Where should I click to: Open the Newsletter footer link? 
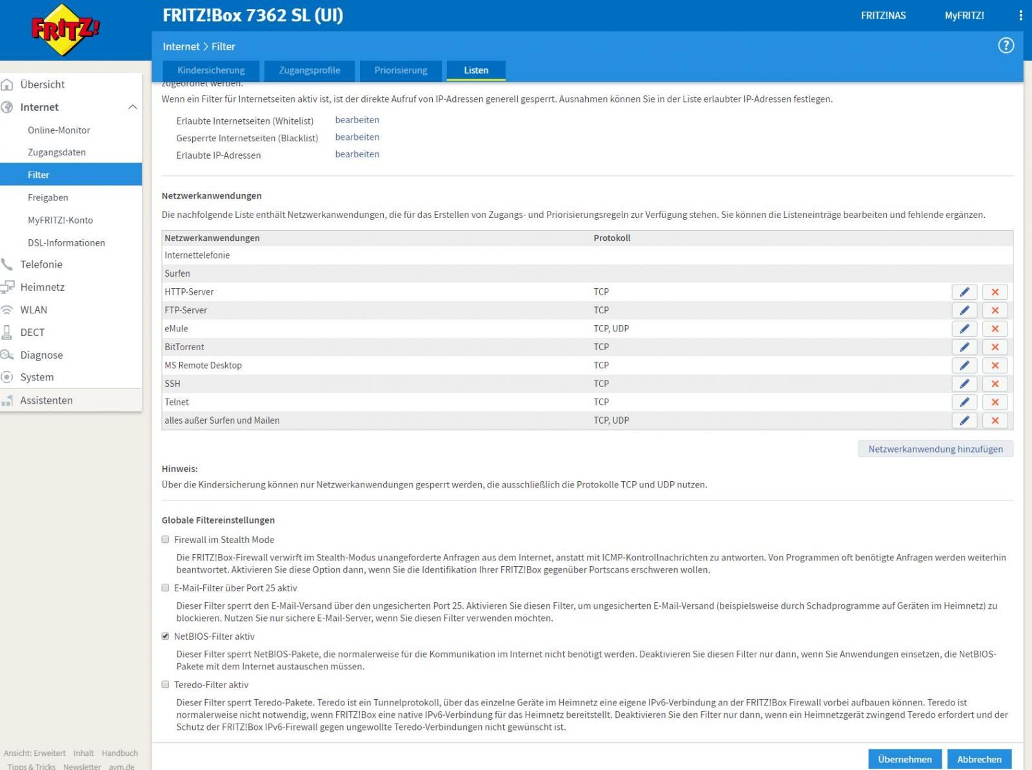click(82, 766)
